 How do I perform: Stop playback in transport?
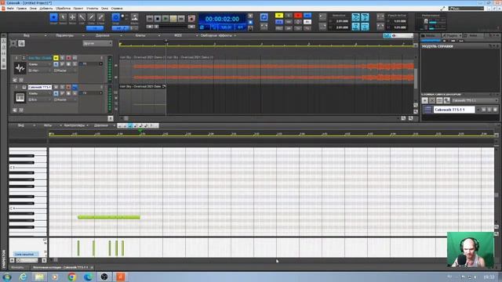pos(158,19)
